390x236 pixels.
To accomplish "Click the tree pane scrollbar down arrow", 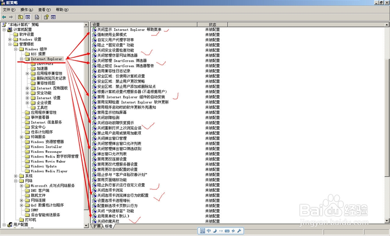I will point(86,225).
